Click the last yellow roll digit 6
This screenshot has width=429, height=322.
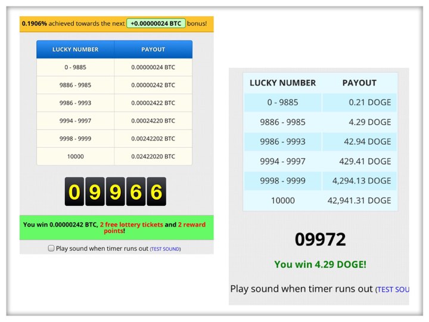(x=157, y=191)
